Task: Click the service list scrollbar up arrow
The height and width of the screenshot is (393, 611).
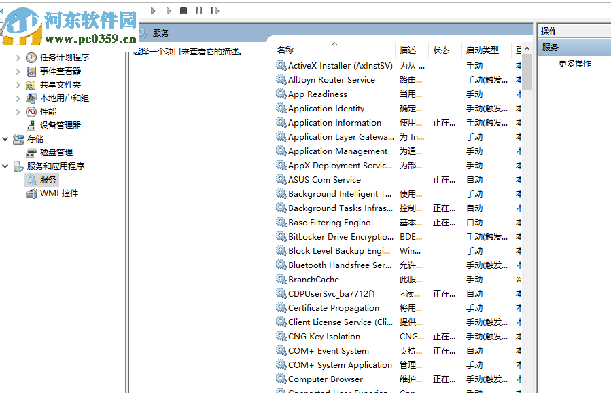Action: [526, 48]
